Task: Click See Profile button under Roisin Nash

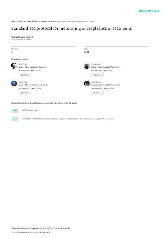Action: tap(25, 93)
